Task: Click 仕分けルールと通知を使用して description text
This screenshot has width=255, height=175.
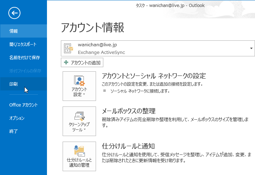Action: pos(177,158)
